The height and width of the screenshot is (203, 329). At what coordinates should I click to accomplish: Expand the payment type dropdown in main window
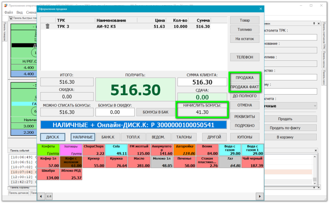[315, 106]
